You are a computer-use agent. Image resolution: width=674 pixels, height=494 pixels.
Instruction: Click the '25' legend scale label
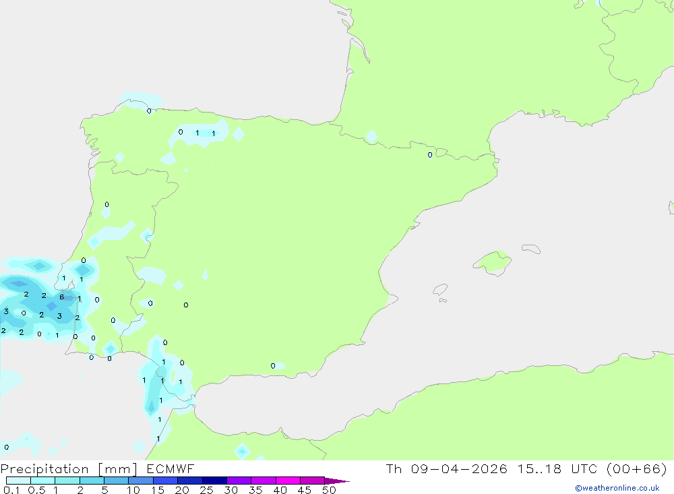(x=206, y=490)
